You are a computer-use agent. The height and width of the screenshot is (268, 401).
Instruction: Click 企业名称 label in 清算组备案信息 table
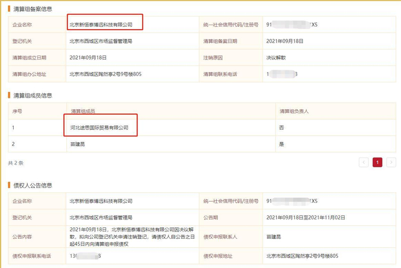coord(22,25)
